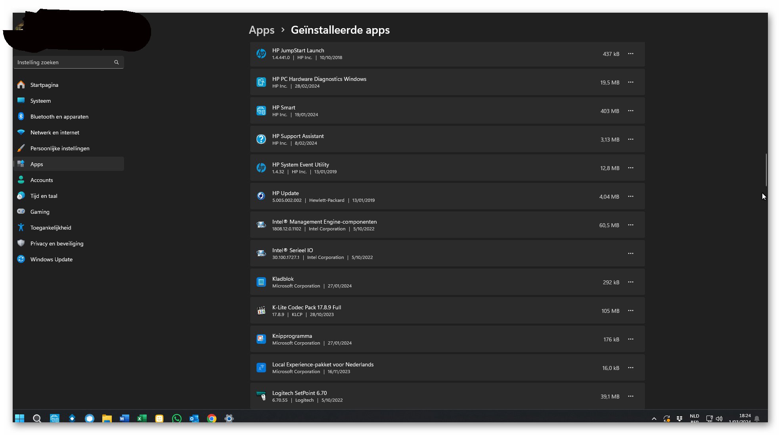Go to Bluetooth en apparaten section
This screenshot has height=435, width=781.
click(59, 117)
